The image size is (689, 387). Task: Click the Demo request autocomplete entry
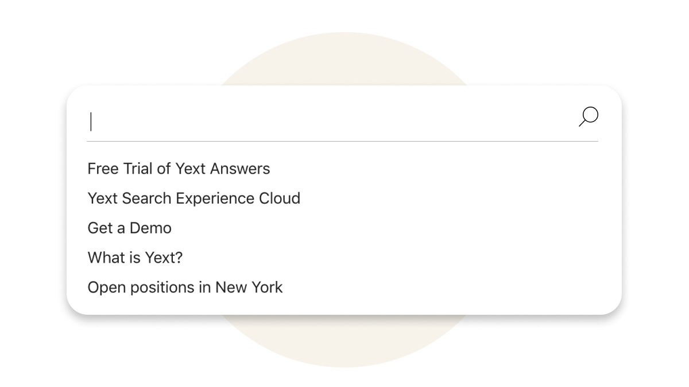coord(129,228)
